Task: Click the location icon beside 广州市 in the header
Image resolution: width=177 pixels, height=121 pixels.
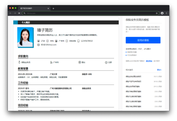Action: pyautogui.click(x=56, y=41)
